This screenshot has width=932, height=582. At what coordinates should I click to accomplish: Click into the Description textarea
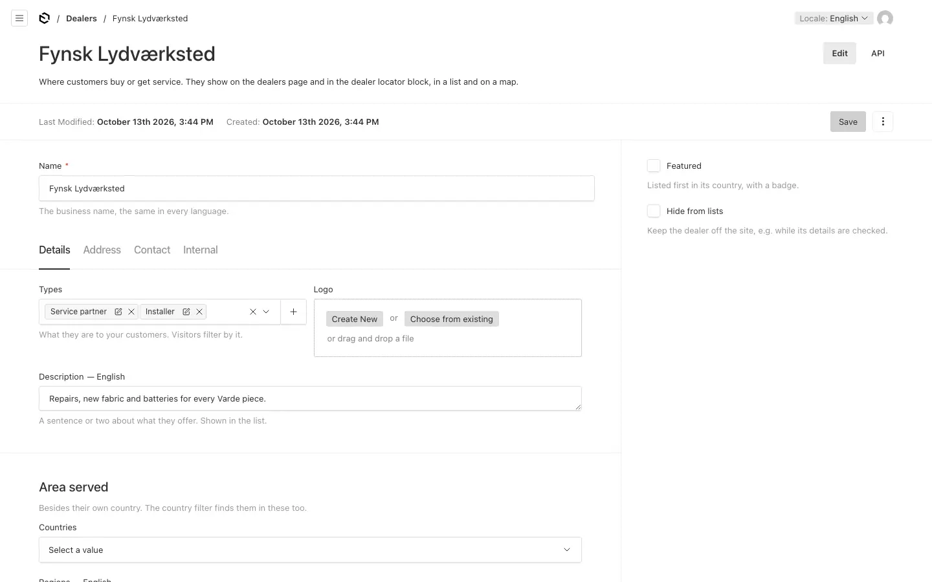310,398
